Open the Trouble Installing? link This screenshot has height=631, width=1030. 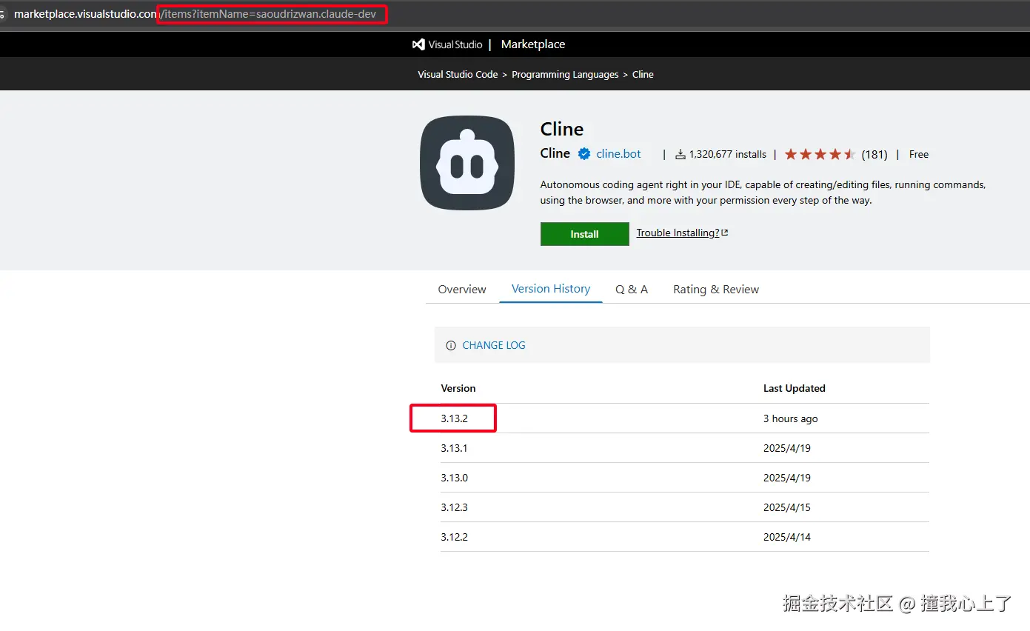(x=678, y=233)
